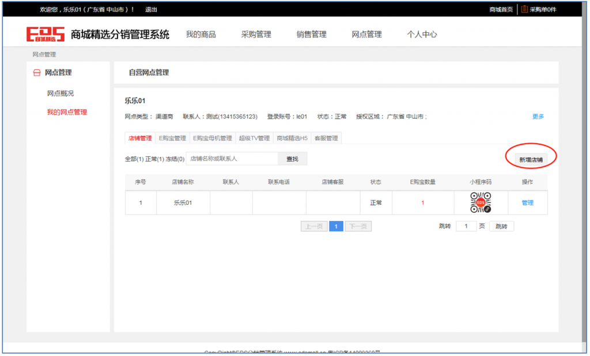Open 销售管理 menu

click(x=312, y=34)
